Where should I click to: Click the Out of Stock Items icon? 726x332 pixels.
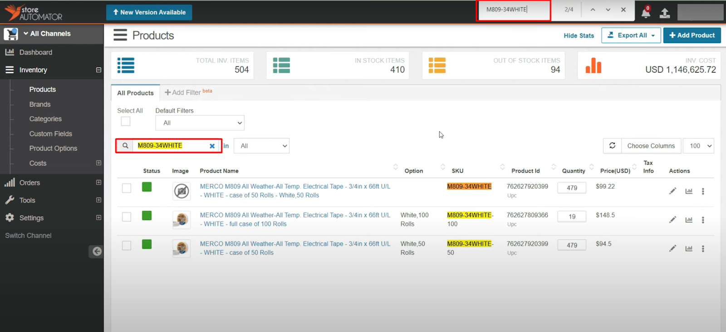pyautogui.click(x=437, y=65)
